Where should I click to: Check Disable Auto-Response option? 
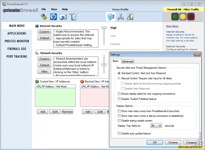coord(123,89)
